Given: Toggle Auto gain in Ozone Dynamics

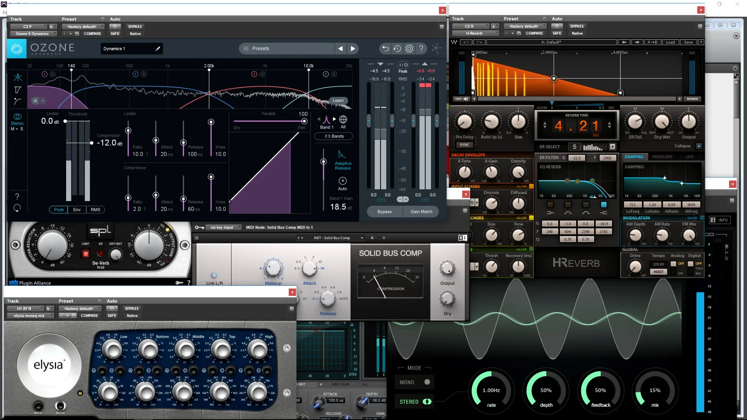Looking at the screenshot, I should point(343,181).
